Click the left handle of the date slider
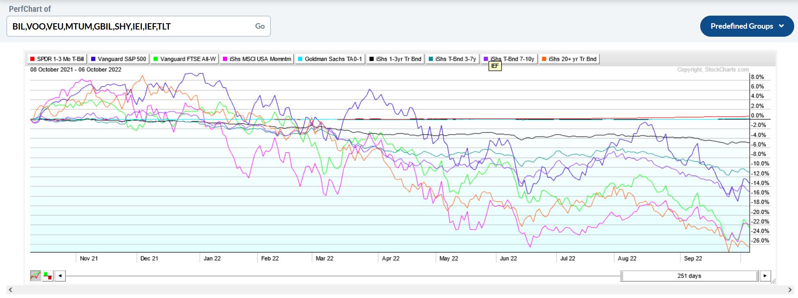 point(622,276)
